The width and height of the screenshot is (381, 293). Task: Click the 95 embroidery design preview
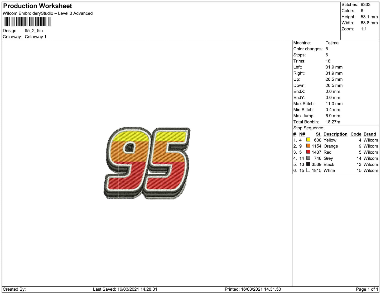click(147, 163)
